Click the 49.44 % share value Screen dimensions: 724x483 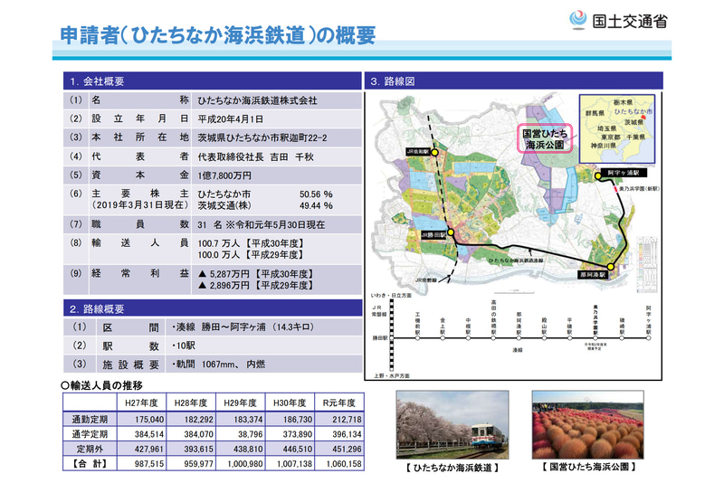[316, 205]
